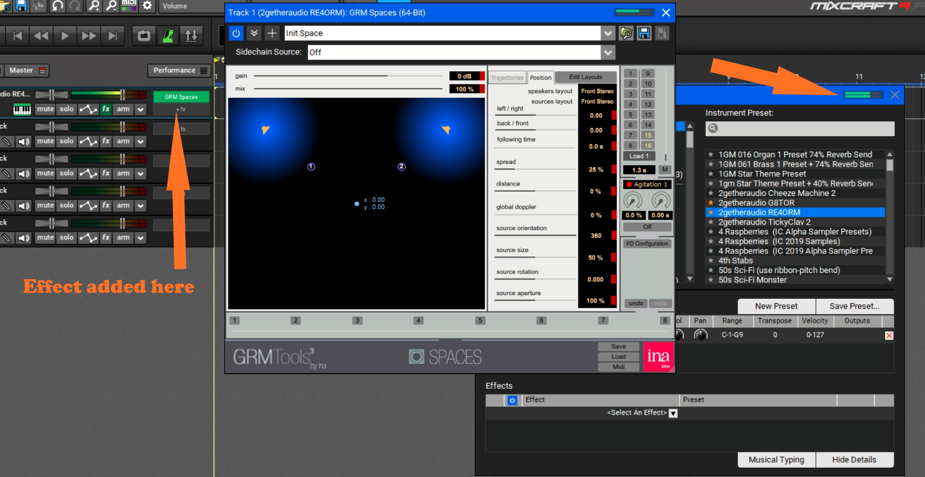Click the piano keyboard instrument icon on track 1
The width and height of the screenshot is (925, 477).
click(x=22, y=109)
